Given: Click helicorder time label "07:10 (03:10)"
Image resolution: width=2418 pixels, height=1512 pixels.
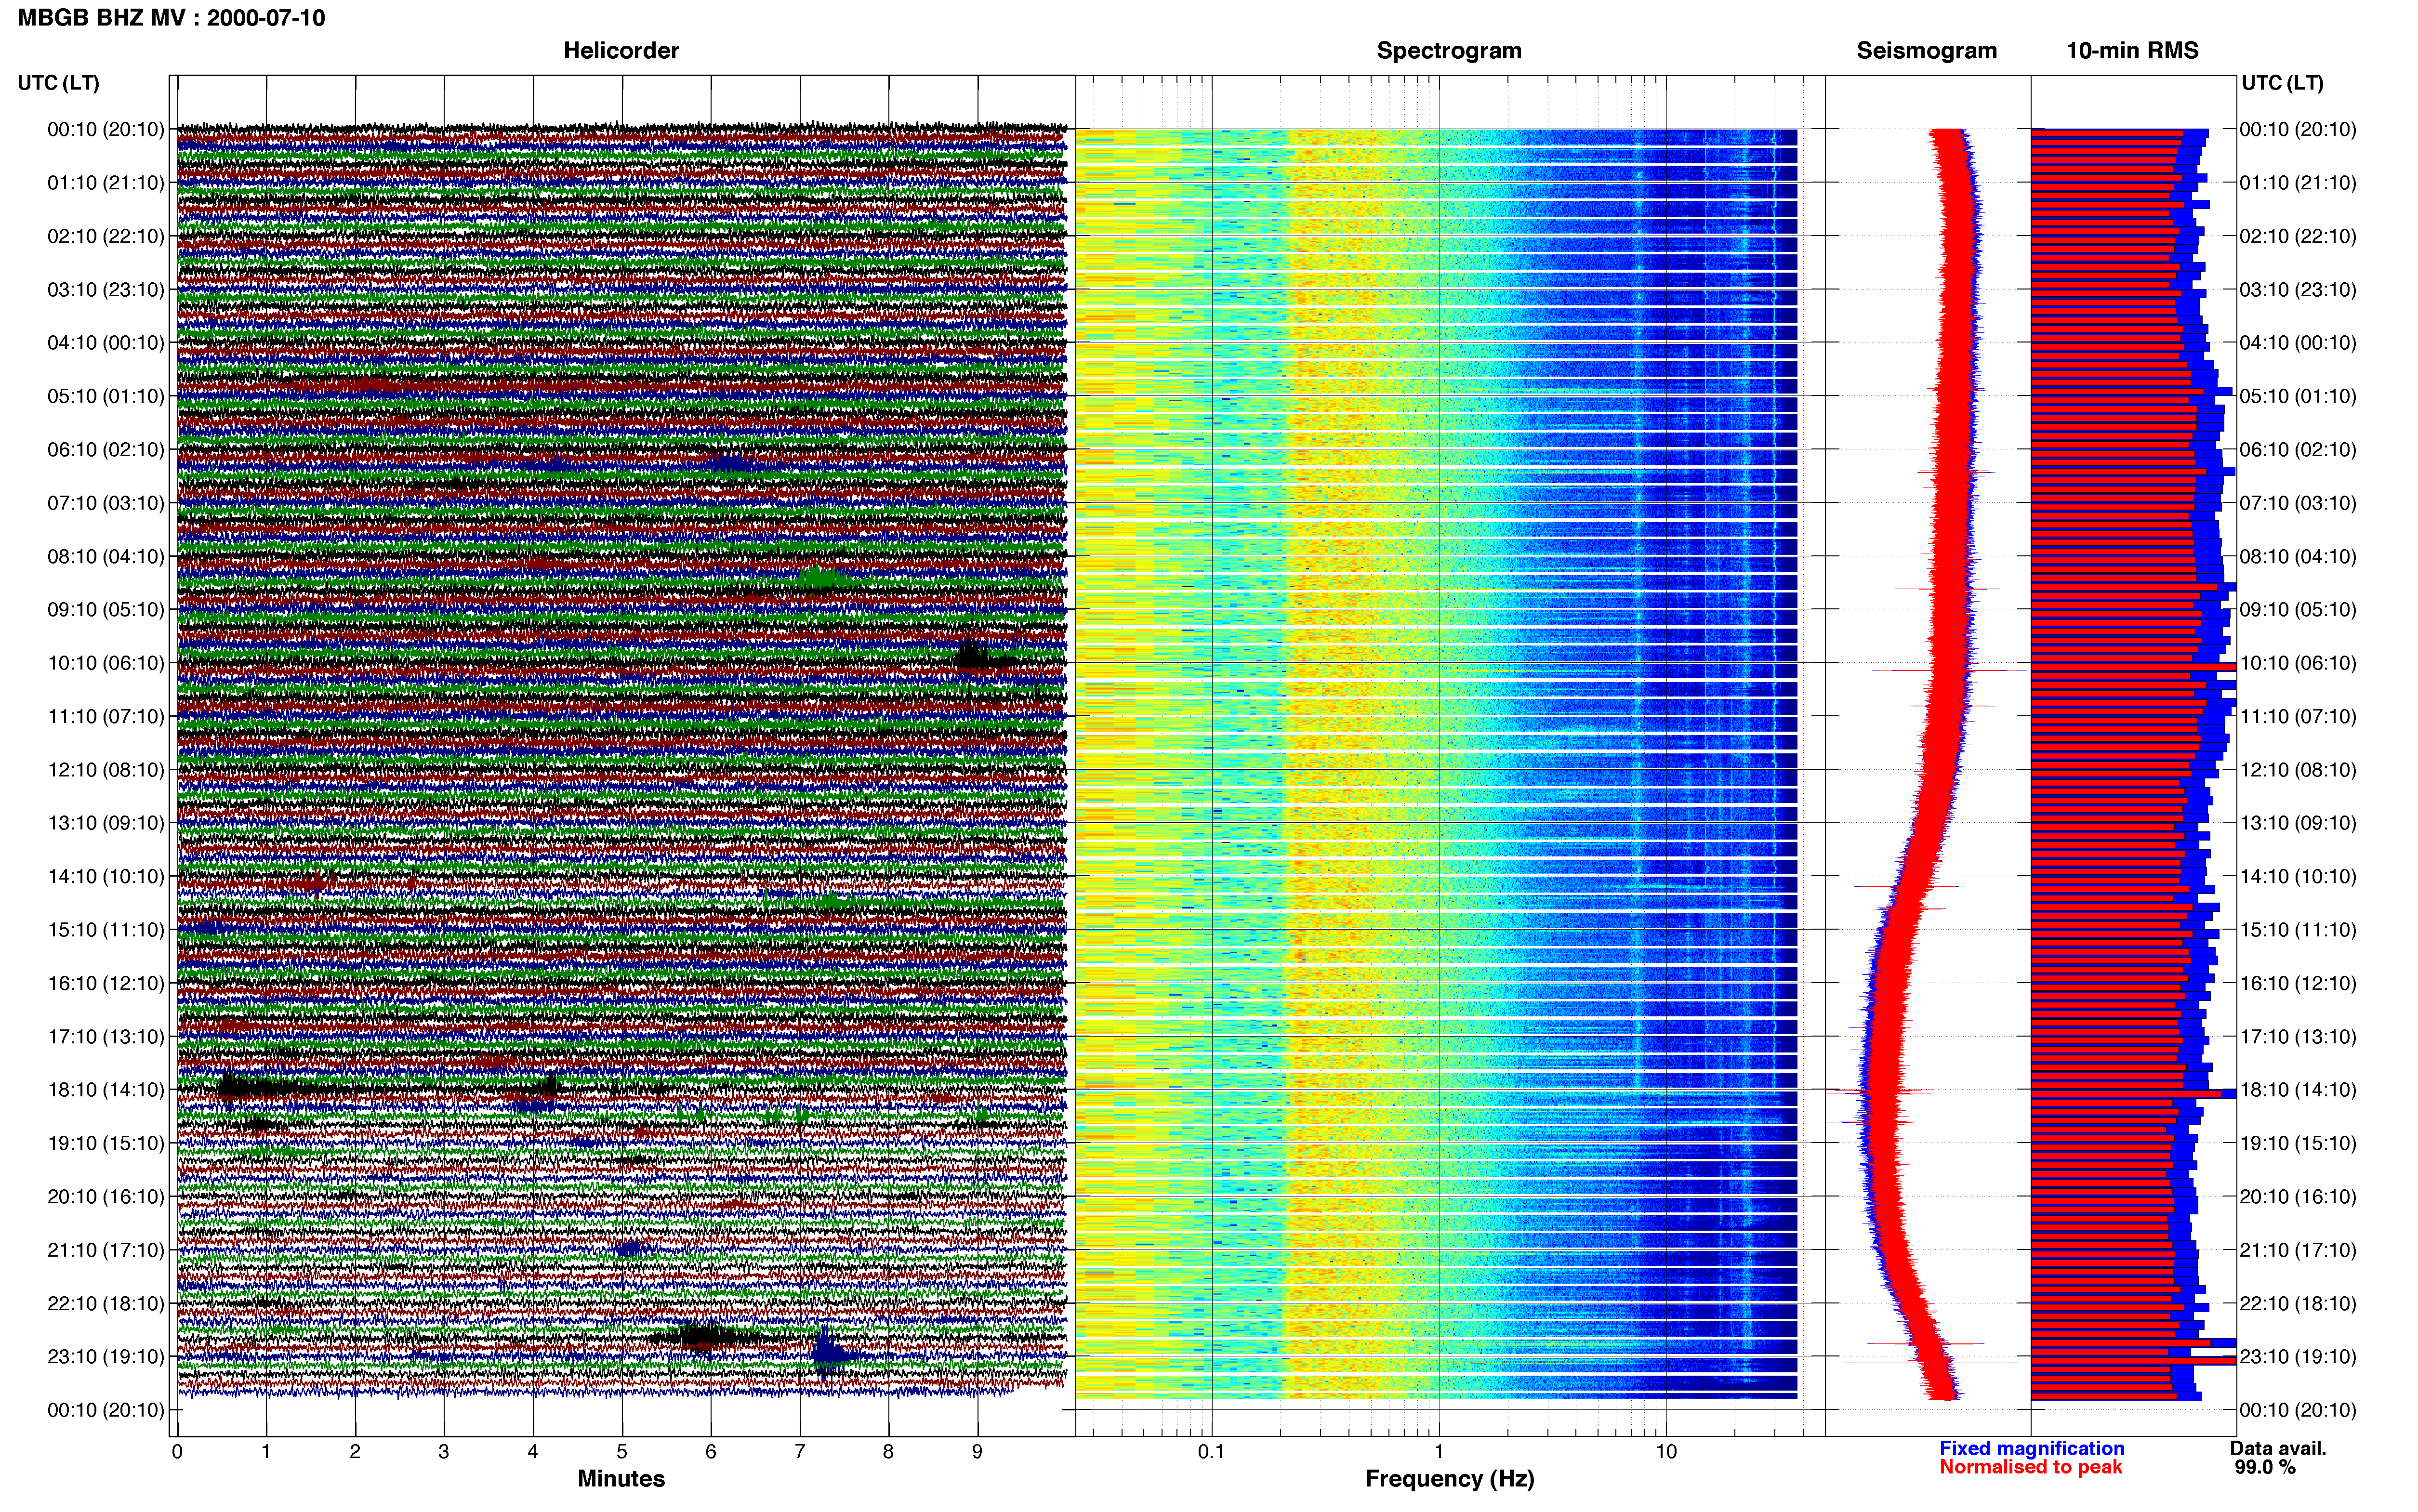Looking at the screenshot, I should coord(106,503).
